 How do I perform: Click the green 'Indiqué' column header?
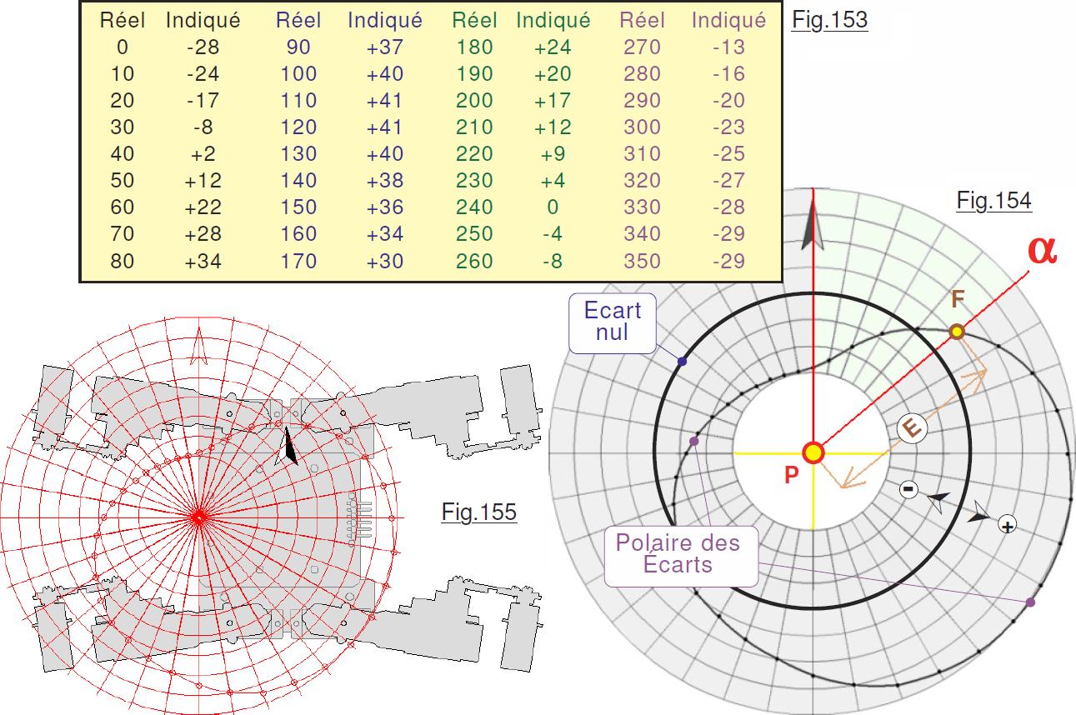coord(553,21)
